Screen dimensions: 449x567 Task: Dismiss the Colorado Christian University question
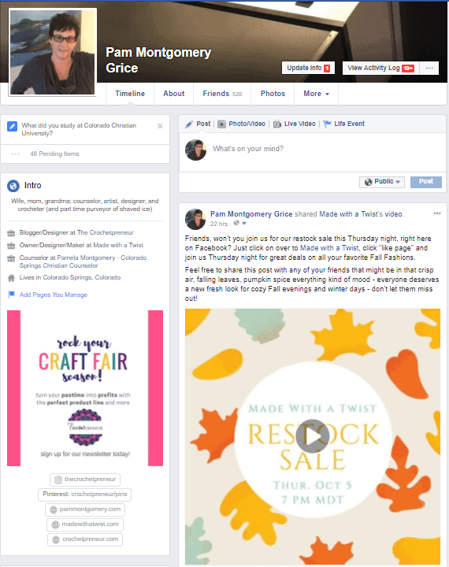160,126
